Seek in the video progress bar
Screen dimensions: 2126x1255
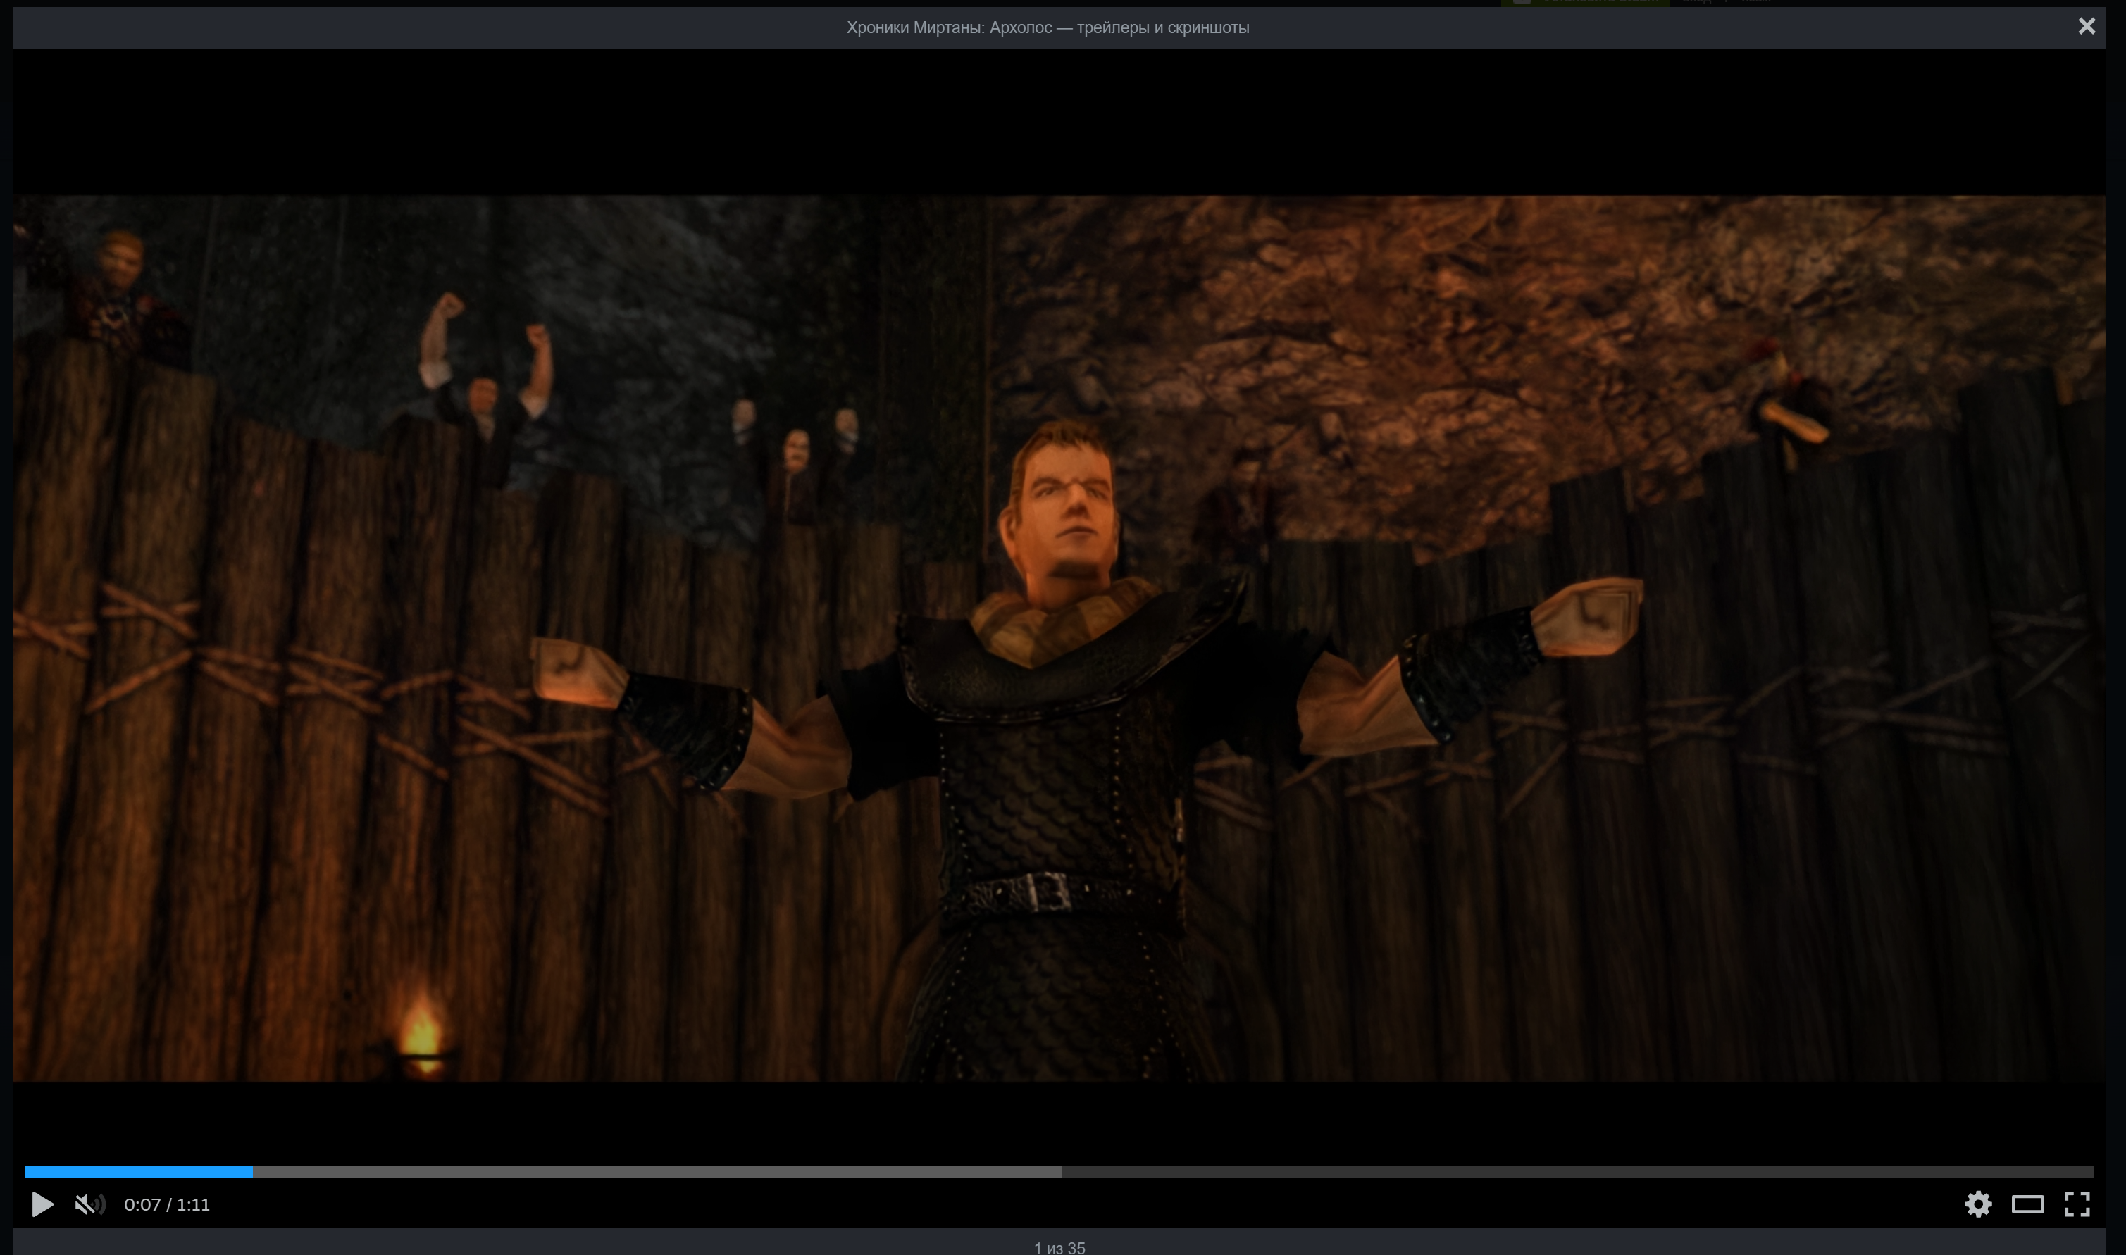click(x=1059, y=1172)
